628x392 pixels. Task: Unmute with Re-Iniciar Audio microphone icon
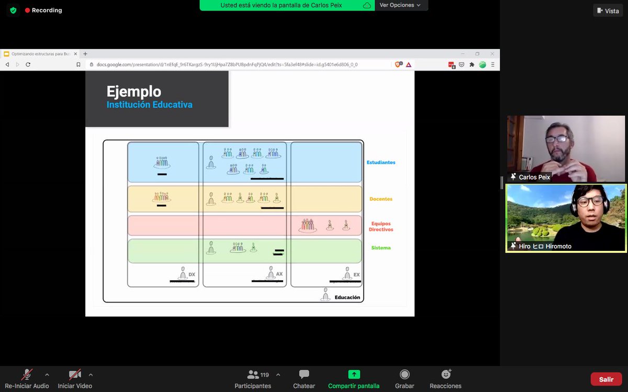pyautogui.click(x=27, y=374)
